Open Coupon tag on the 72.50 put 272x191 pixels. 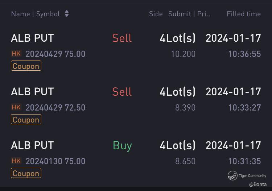(x=26, y=120)
